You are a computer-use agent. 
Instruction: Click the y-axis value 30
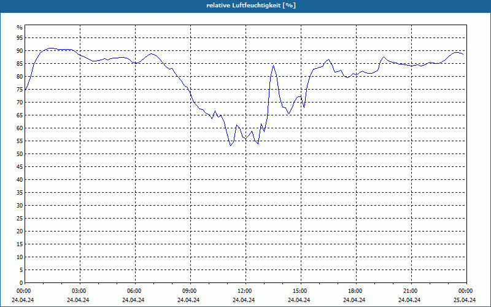(x=20, y=206)
